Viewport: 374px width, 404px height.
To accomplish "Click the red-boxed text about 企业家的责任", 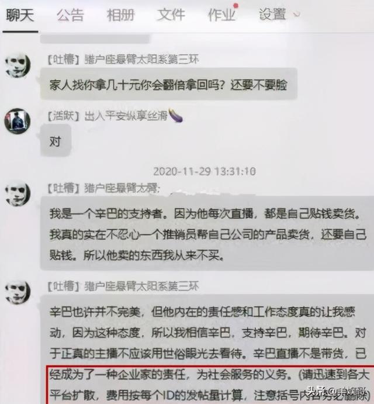I will [210, 385].
